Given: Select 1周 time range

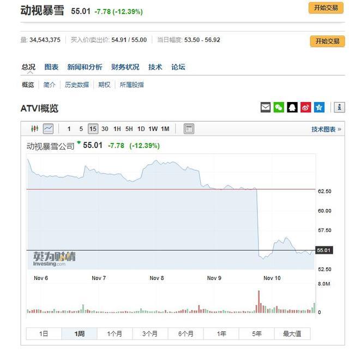Looking at the screenshot, I should (x=80, y=334).
